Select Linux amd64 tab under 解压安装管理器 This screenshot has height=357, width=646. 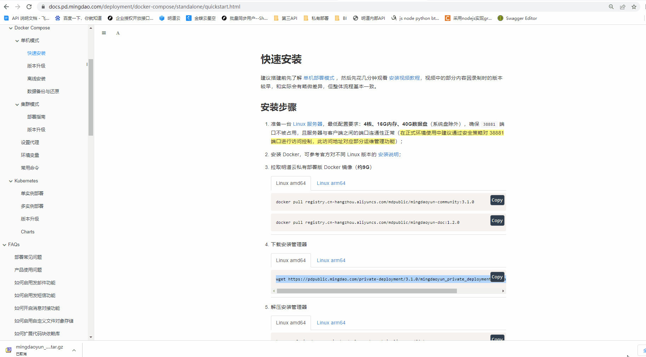click(291, 323)
